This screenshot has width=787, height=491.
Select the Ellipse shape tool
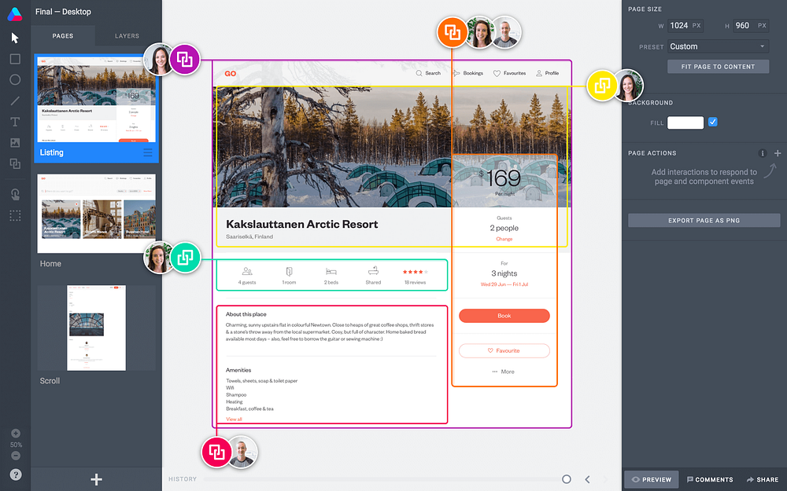[x=15, y=79]
